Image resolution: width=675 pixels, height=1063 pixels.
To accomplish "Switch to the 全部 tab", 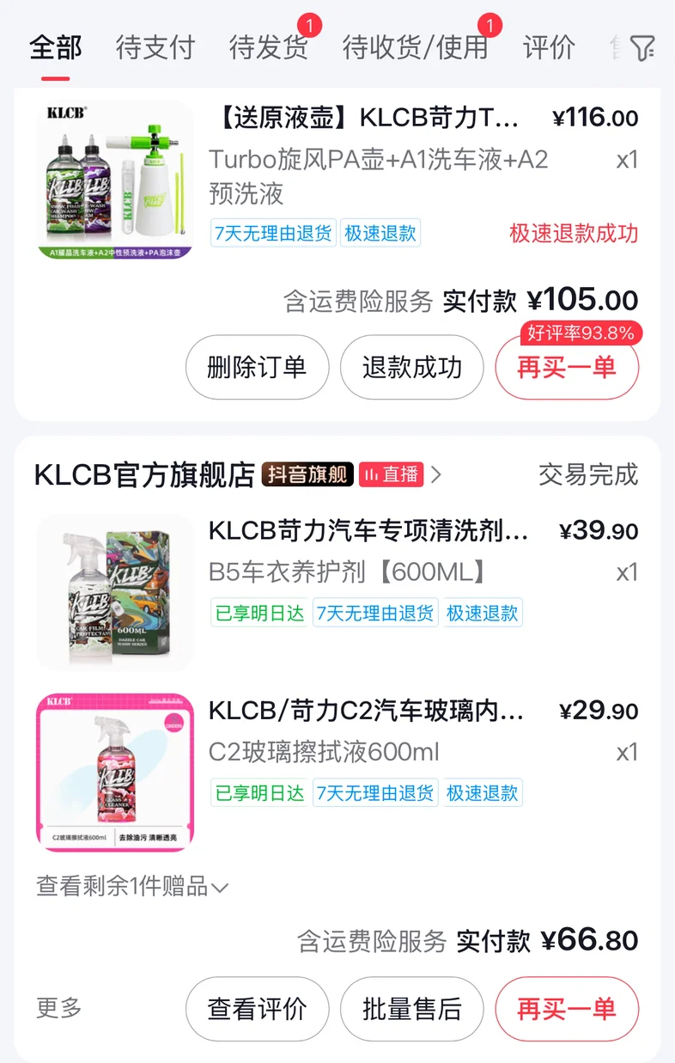I will coord(56,47).
